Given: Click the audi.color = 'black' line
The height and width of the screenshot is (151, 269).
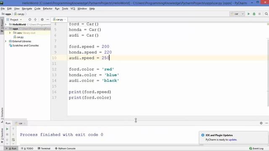Looking at the screenshot, I should click(x=94, y=81).
